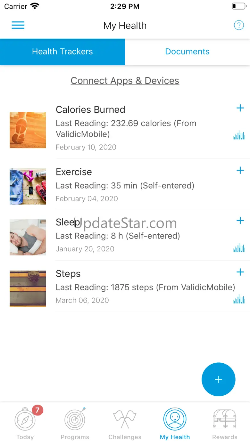Screen dimensions: 250x444
Task: Add a Sleep entry with plus icon
Action: pyautogui.click(x=240, y=221)
